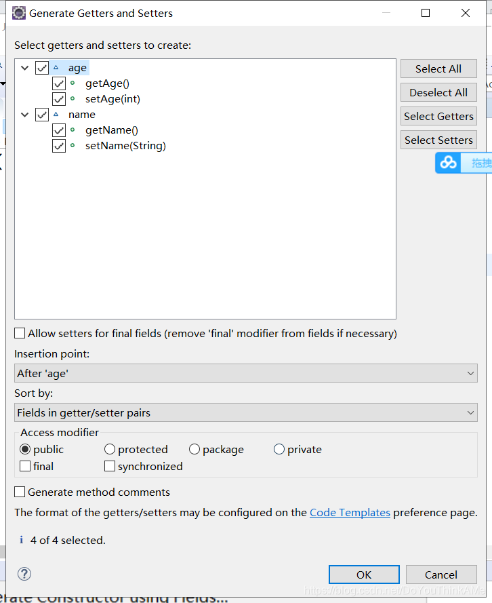The height and width of the screenshot is (603, 492).
Task: Click the Select Getters button
Action: pyautogui.click(x=438, y=116)
